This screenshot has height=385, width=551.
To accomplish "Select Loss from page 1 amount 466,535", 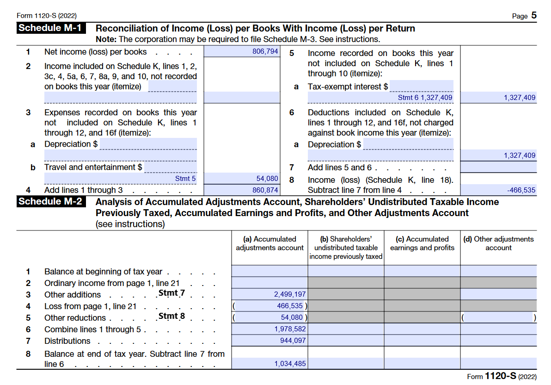I will pyautogui.click(x=269, y=306).
